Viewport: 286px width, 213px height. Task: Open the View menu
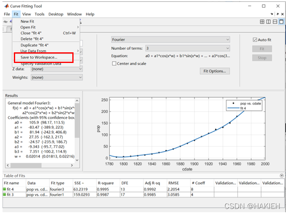(x=27, y=14)
